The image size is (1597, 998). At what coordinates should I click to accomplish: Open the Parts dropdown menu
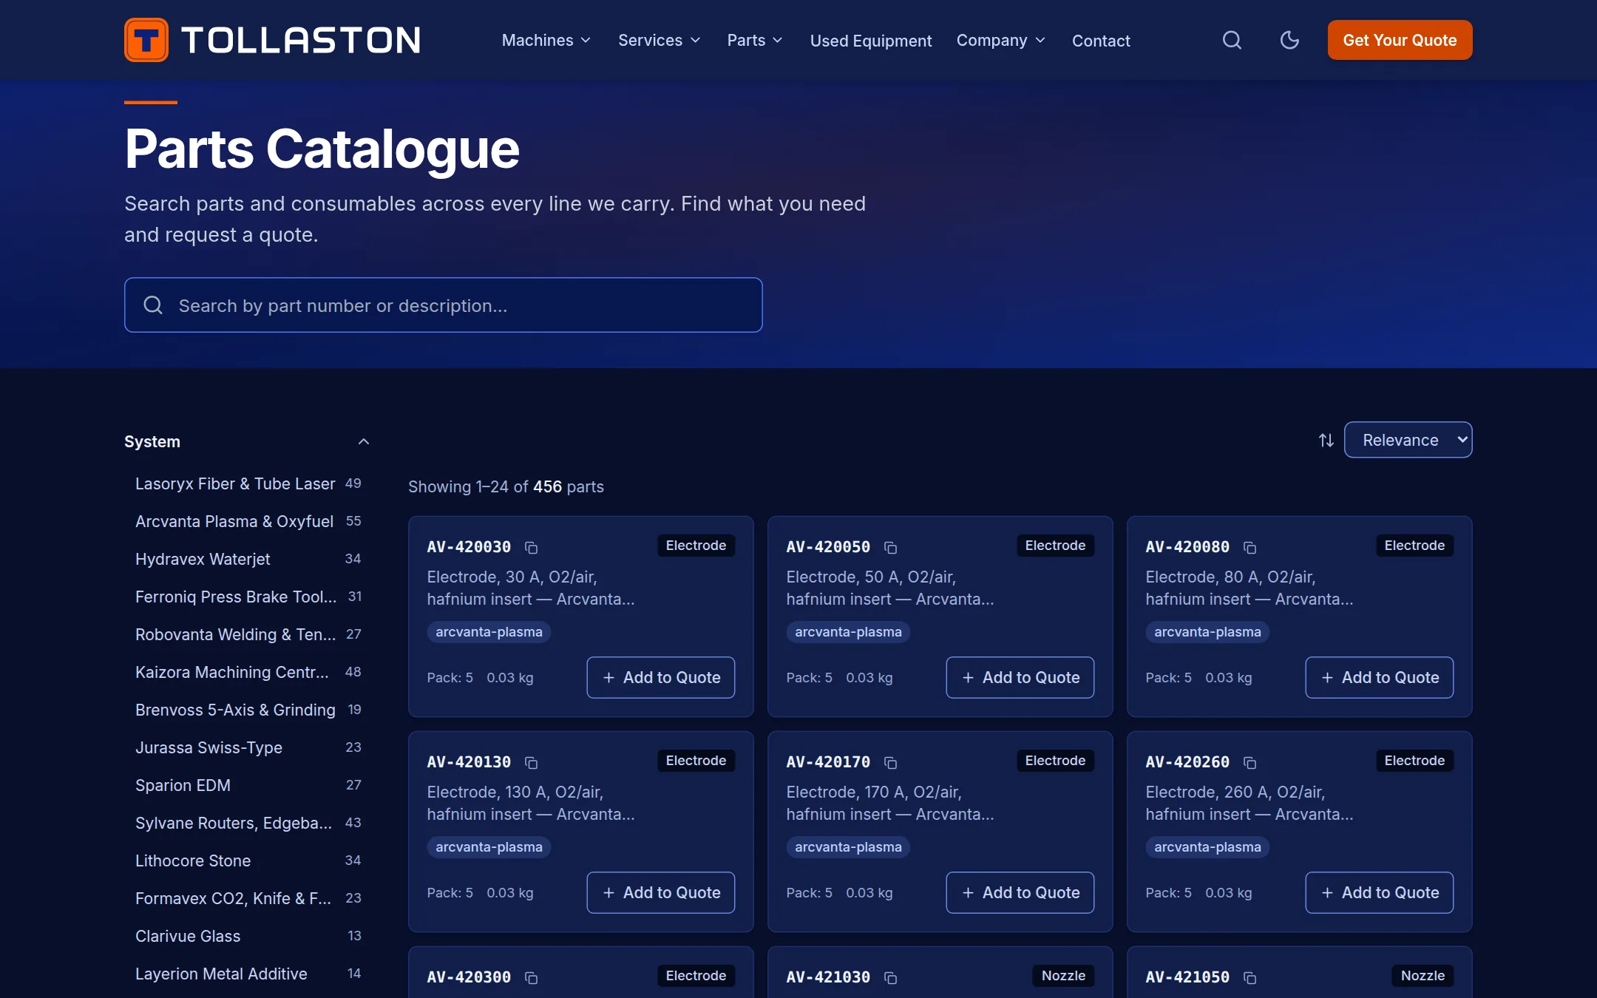tap(754, 40)
